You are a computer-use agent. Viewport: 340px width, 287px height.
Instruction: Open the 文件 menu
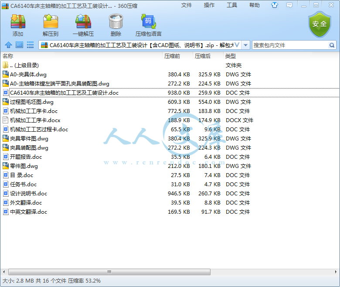point(187,5)
